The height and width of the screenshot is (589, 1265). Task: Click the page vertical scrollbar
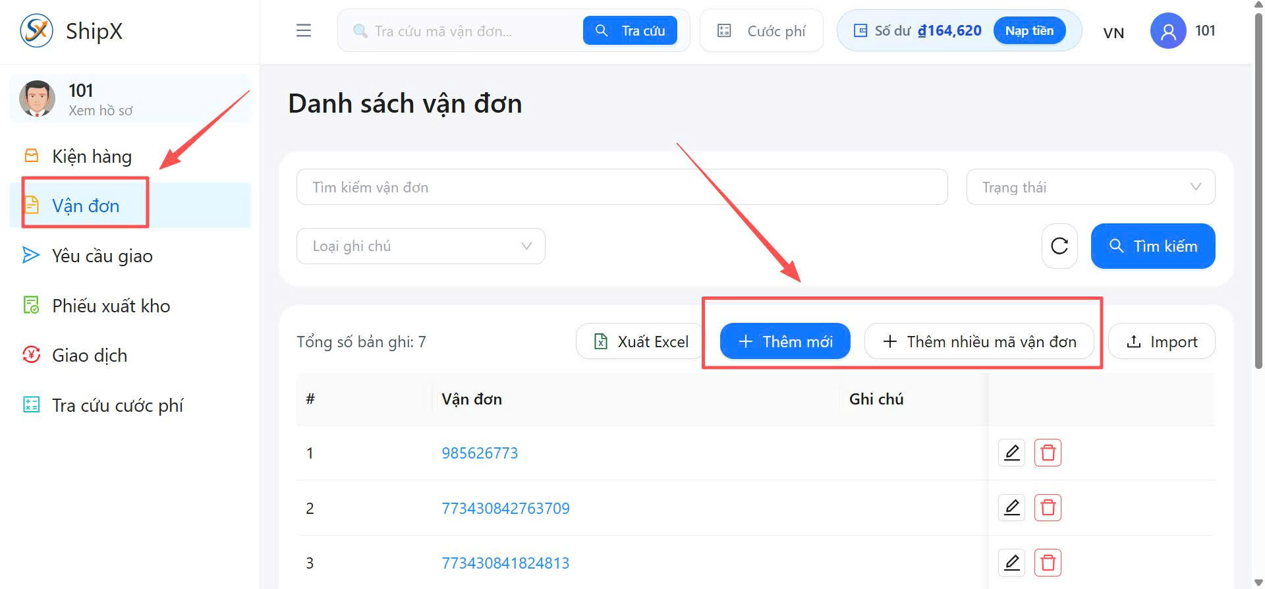pos(1258,191)
